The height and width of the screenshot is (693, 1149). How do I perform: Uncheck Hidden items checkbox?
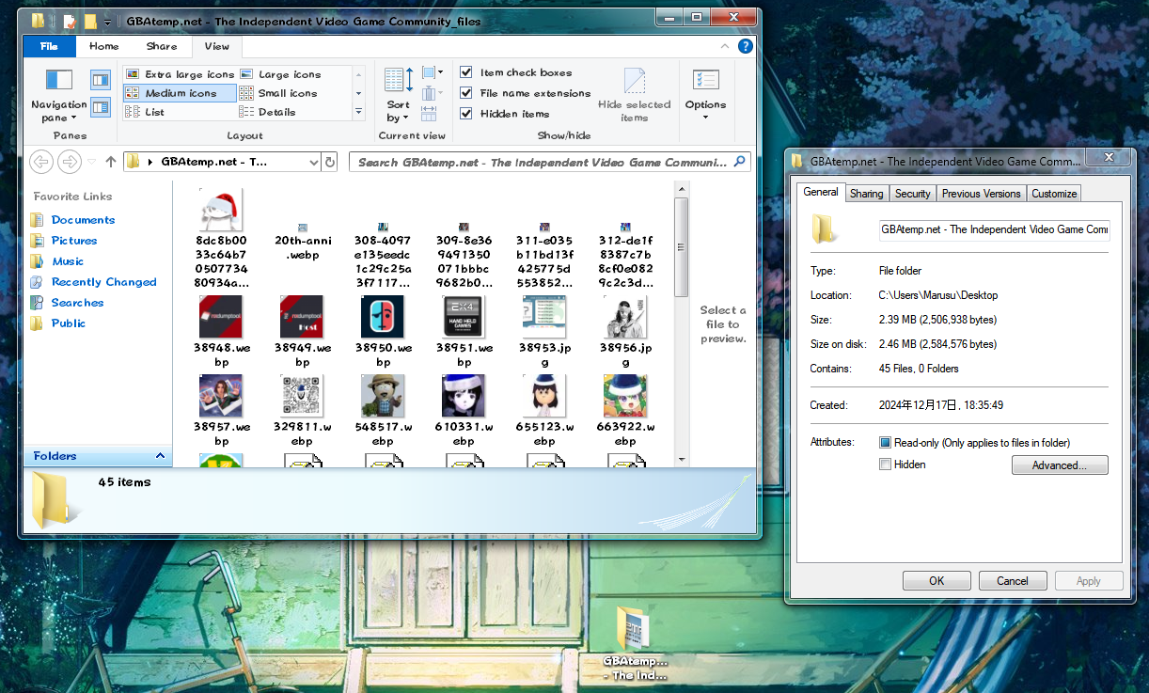click(x=465, y=114)
